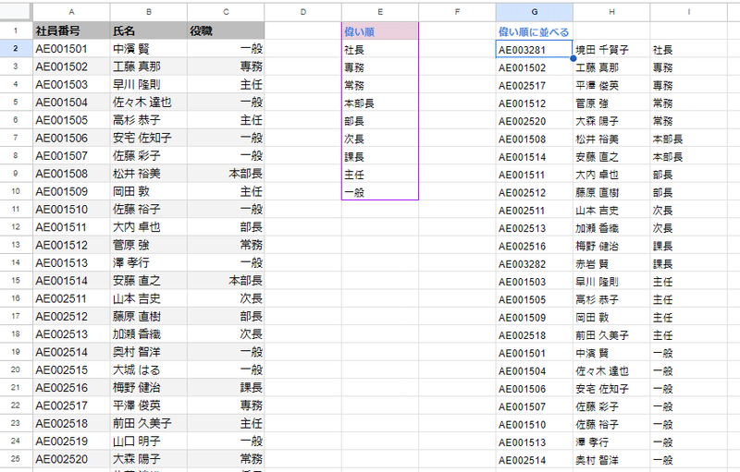Click 一般 in the 偉い順 list

[380, 192]
